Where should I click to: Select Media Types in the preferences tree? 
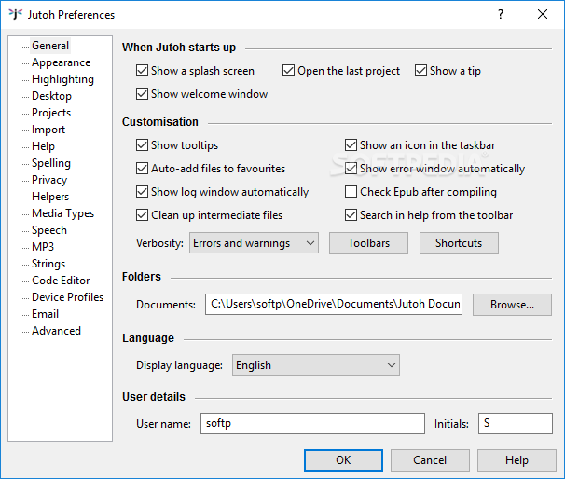pyautogui.click(x=62, y=213)
